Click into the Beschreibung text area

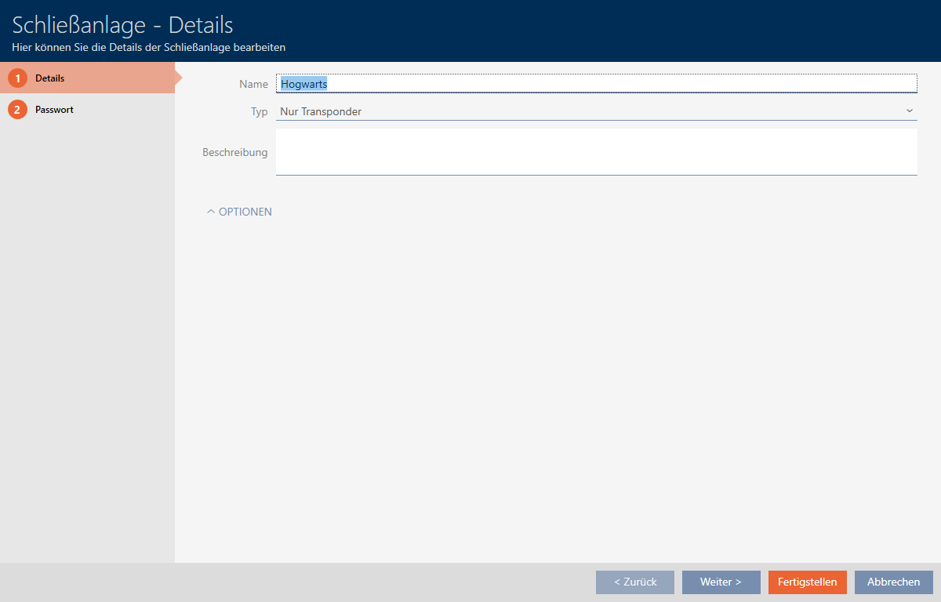(596, 151)
